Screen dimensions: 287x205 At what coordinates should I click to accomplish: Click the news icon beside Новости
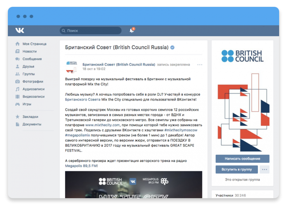pos(17,51)
